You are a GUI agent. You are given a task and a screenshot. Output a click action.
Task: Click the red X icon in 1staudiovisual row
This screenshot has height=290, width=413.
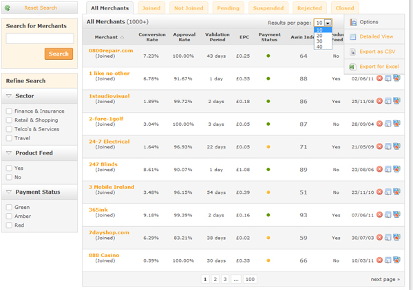click(x=379, y=101)
